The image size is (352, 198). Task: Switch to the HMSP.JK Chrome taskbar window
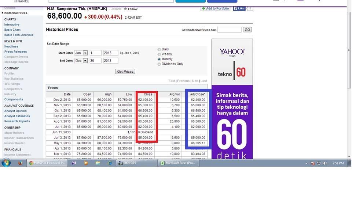[x=47, y=163]
